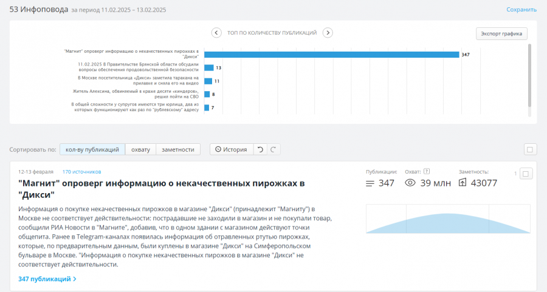Undo last action in history toolbar

(260, 149)
